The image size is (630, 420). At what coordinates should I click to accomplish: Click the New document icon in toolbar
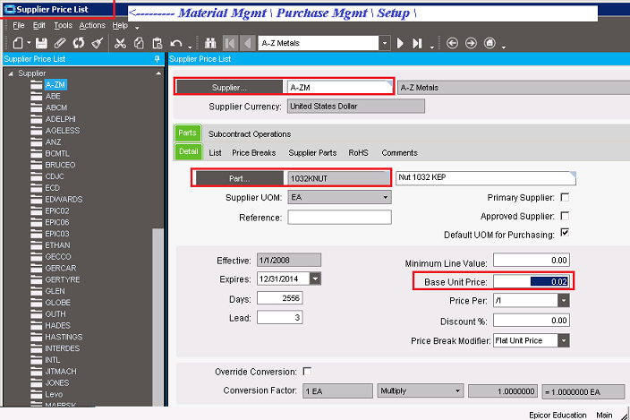click(18, 43)
